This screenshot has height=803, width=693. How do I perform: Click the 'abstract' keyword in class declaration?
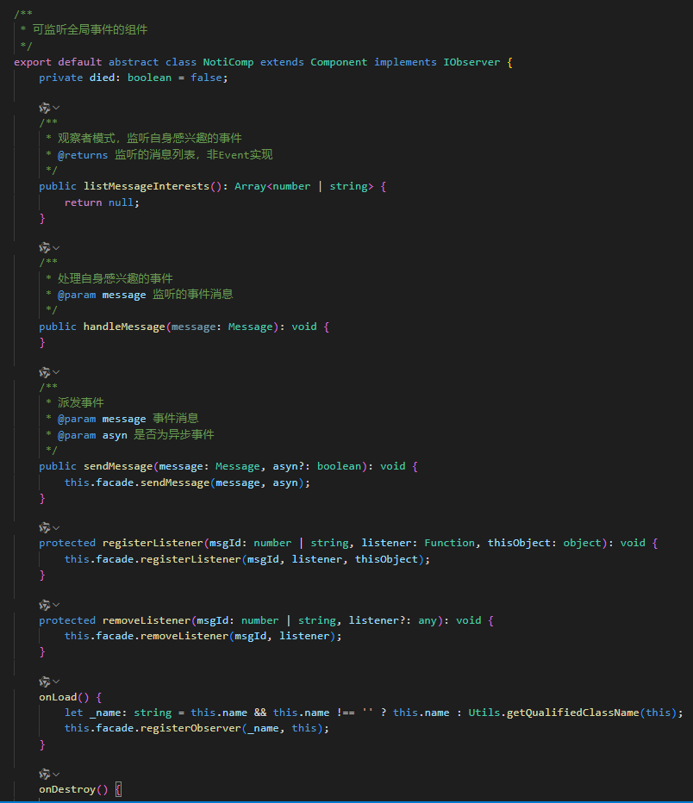134,62
